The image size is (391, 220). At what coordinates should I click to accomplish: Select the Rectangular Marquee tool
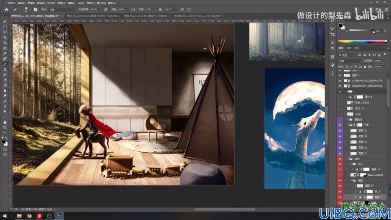click(x=5, y=27)
